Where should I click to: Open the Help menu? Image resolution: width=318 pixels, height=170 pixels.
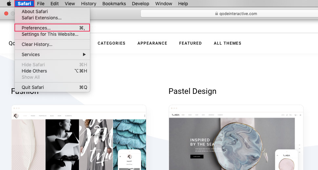click(183, 4)
